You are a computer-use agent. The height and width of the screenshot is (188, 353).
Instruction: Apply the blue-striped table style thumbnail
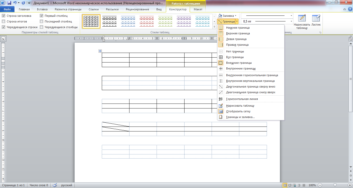[128, 21]
